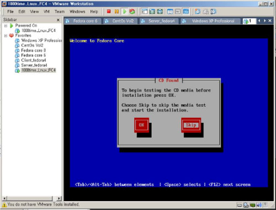Open the Windows menu
The height and width of the screenshot is (210, 276).
(x=77, y=12)
